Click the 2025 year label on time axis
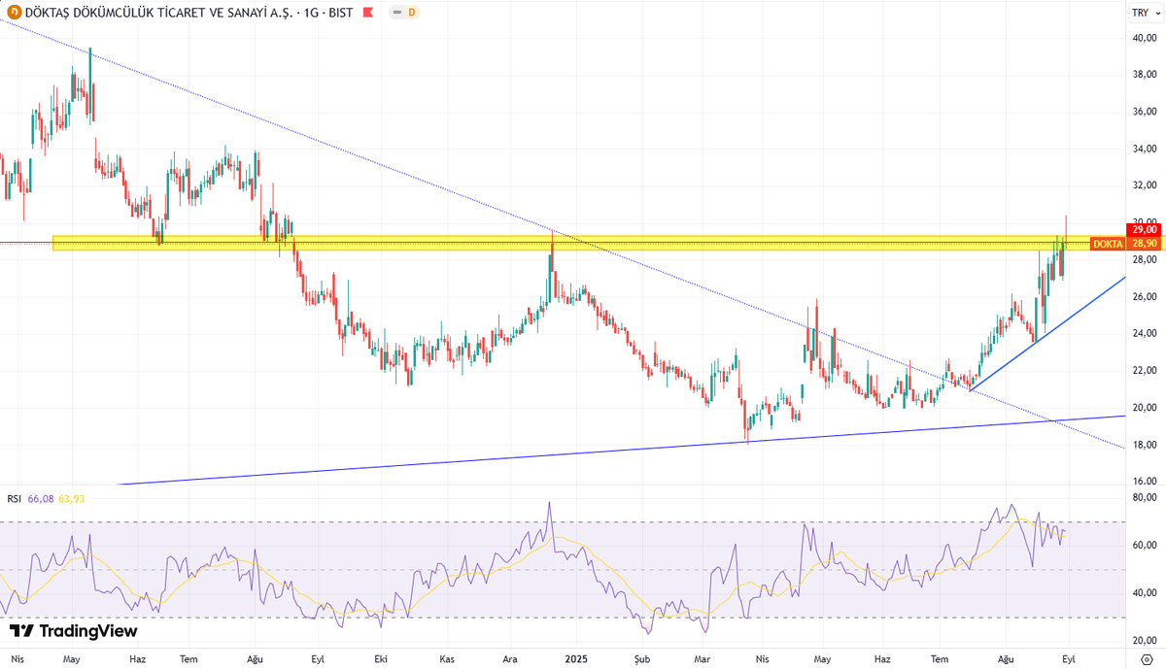The width and height of the screenshot is (1166, 669). [577, 658]
